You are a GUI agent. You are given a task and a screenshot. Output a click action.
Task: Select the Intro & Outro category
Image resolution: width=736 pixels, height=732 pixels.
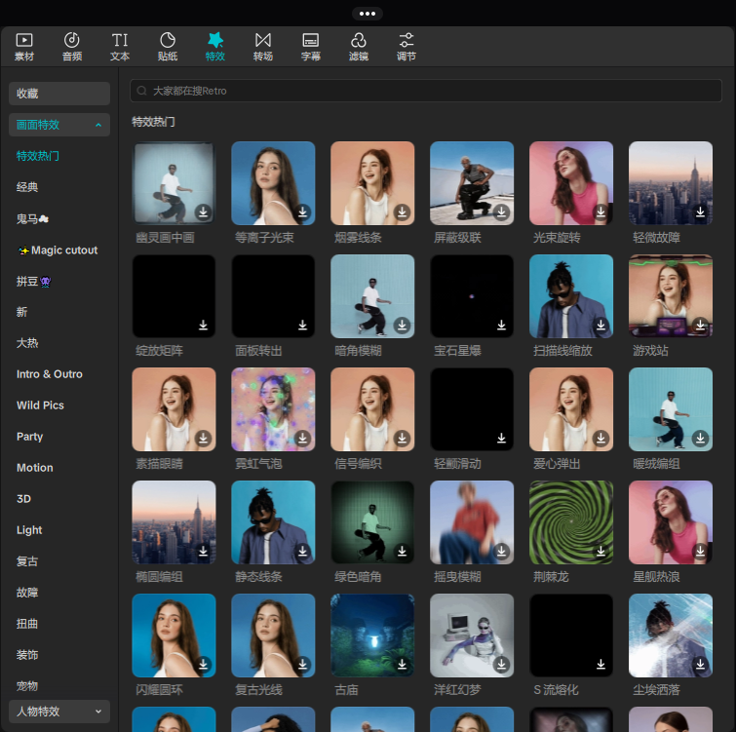pos(50,374)
